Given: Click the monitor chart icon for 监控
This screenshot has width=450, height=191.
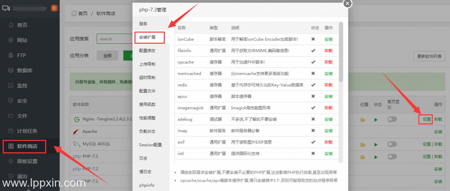Looking at the screenshot, I should tap(11, 85).
